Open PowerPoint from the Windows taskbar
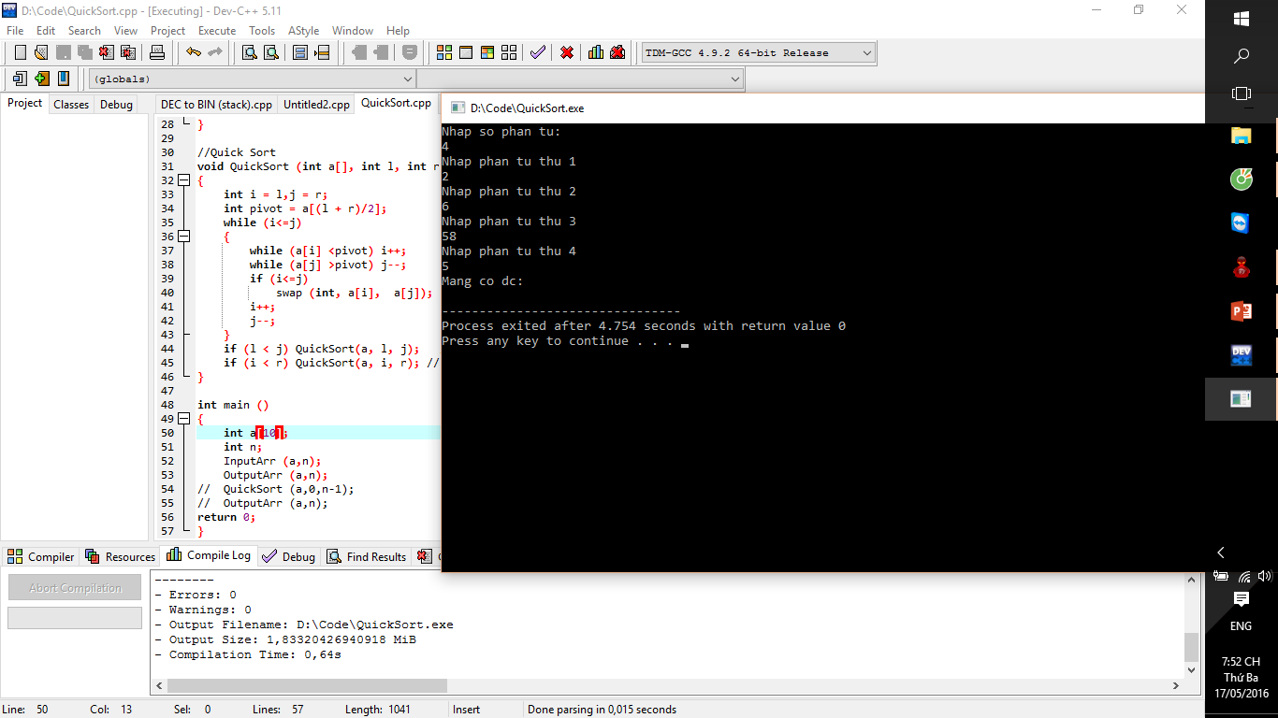 pyautogui.click(x=1241, y=311)
